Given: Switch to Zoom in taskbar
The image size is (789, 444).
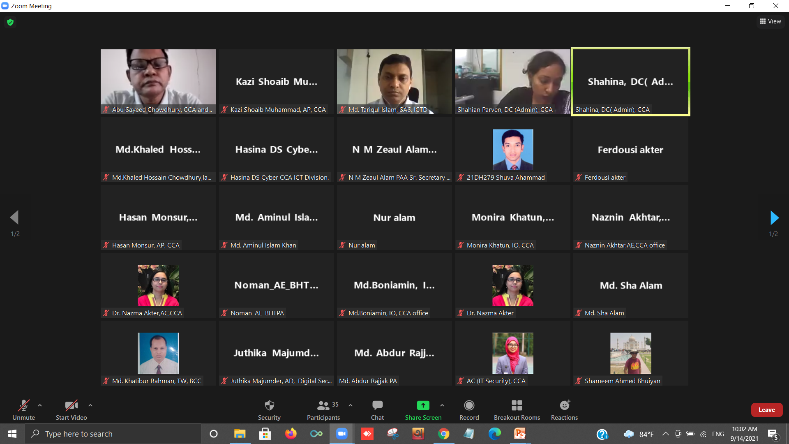Looking at the screenshot, I should click(341, 434).
